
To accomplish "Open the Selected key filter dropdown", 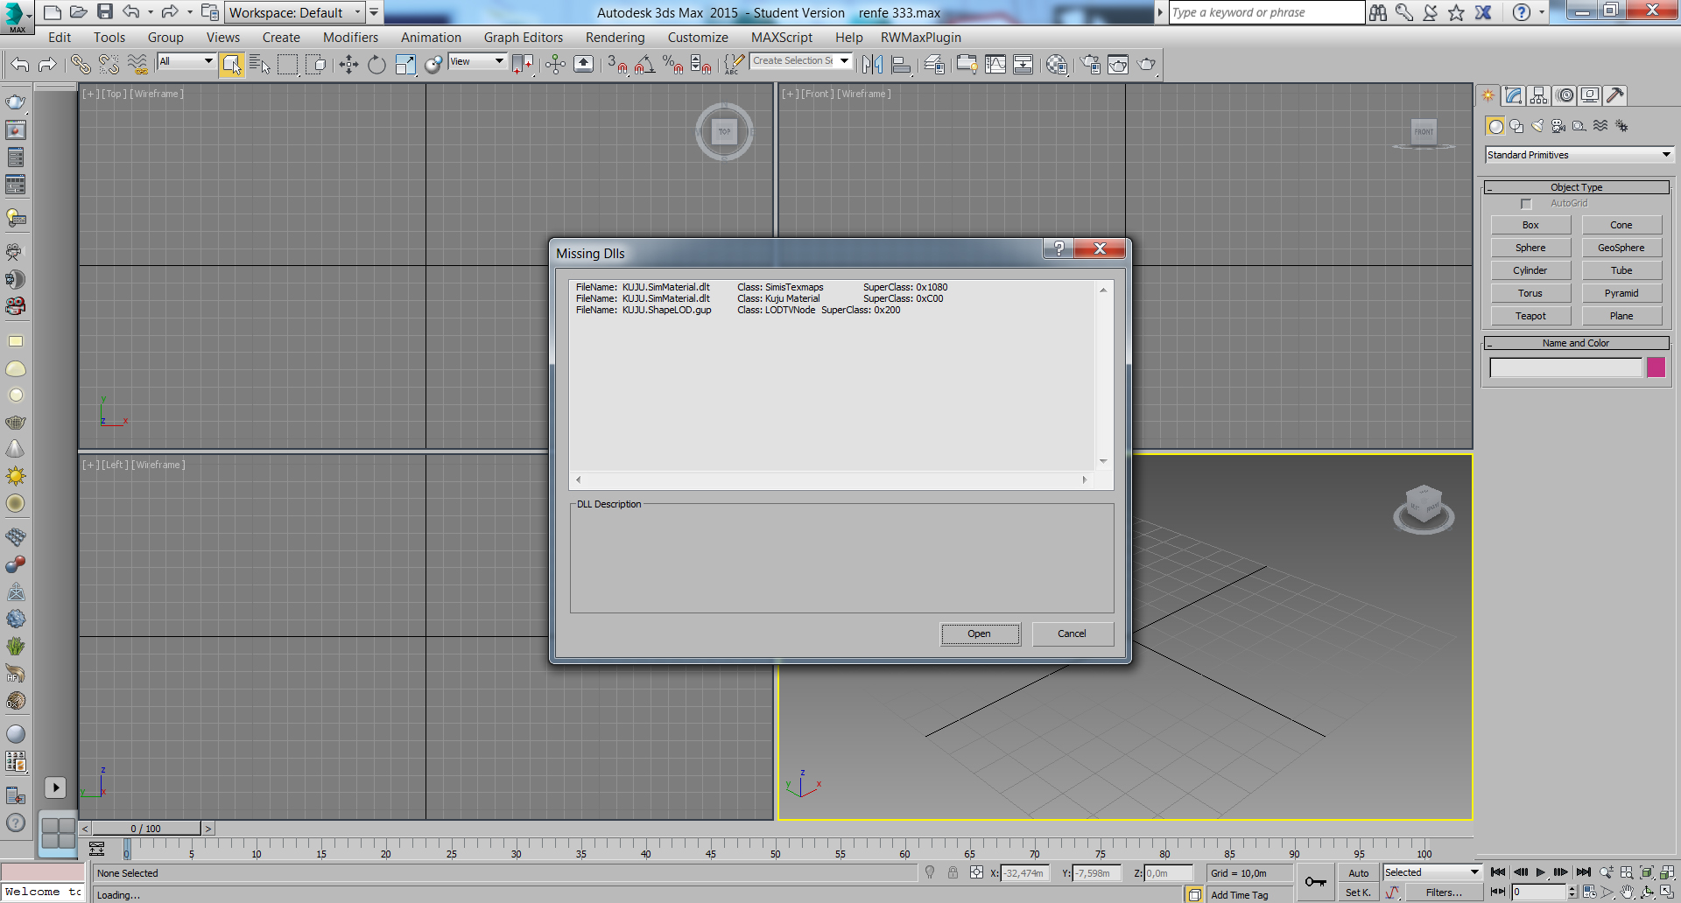I will click(1431, 872).
